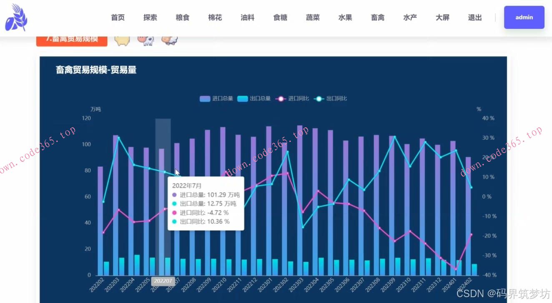Screen dimensions: 552x303
Task: Click the 202310 x-axis label
Action: click(404, 285)
